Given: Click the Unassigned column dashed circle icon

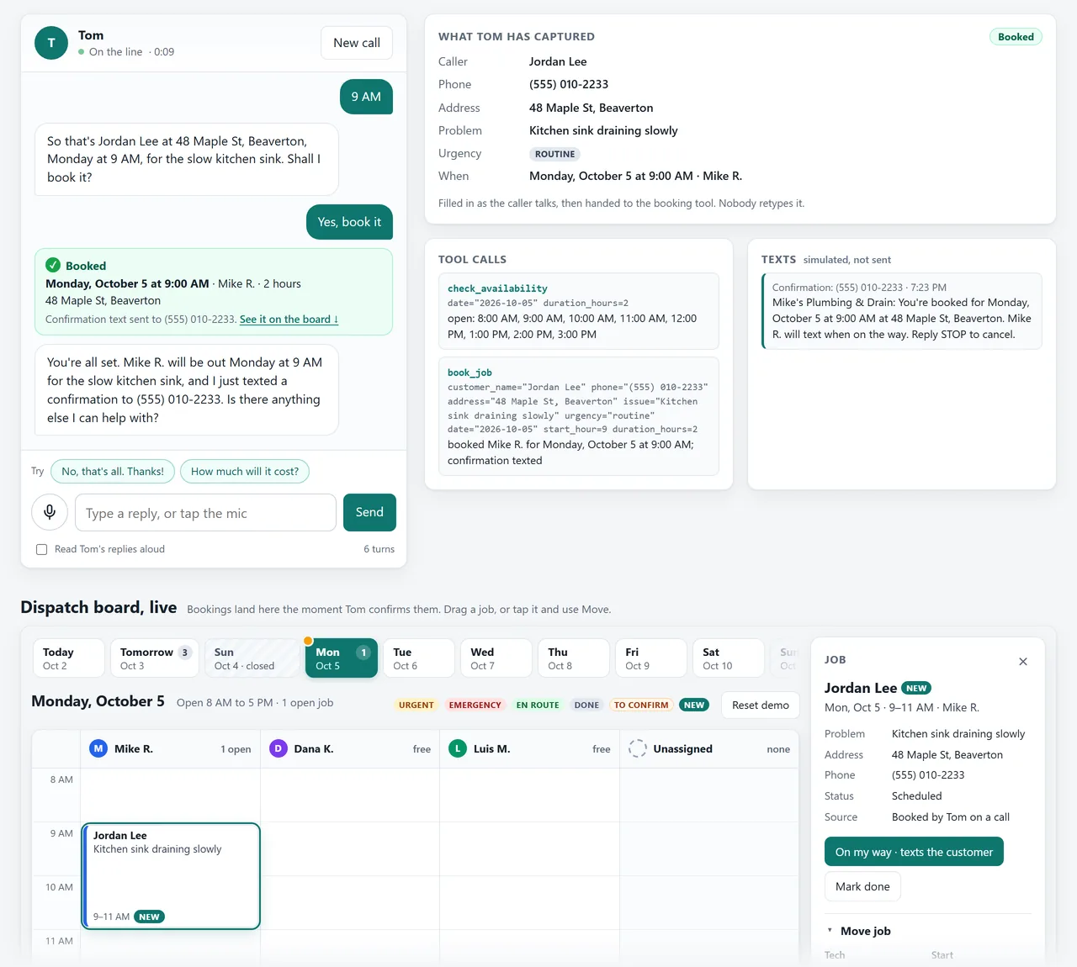Looking at the screenshot, I should coord(638,748).
